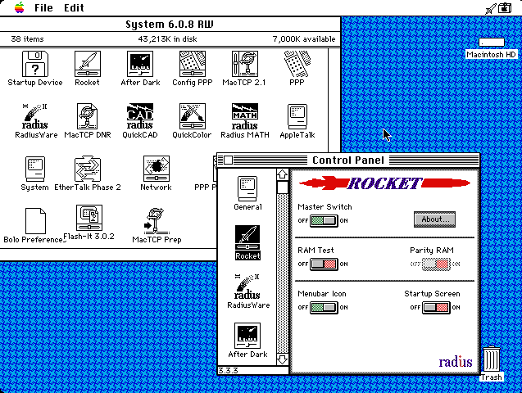The width and height of the screenshot is (522, 393).
Task: Click the Rocket menubar icon
Action: (x=490, y=8)
